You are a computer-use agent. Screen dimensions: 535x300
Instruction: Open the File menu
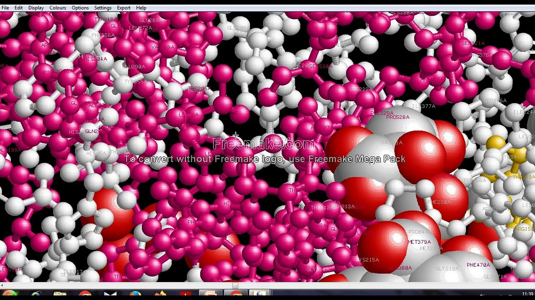click(x=5, y=8)
